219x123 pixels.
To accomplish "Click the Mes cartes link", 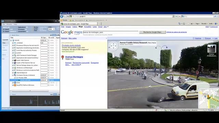I will click(x=73, y=38).
